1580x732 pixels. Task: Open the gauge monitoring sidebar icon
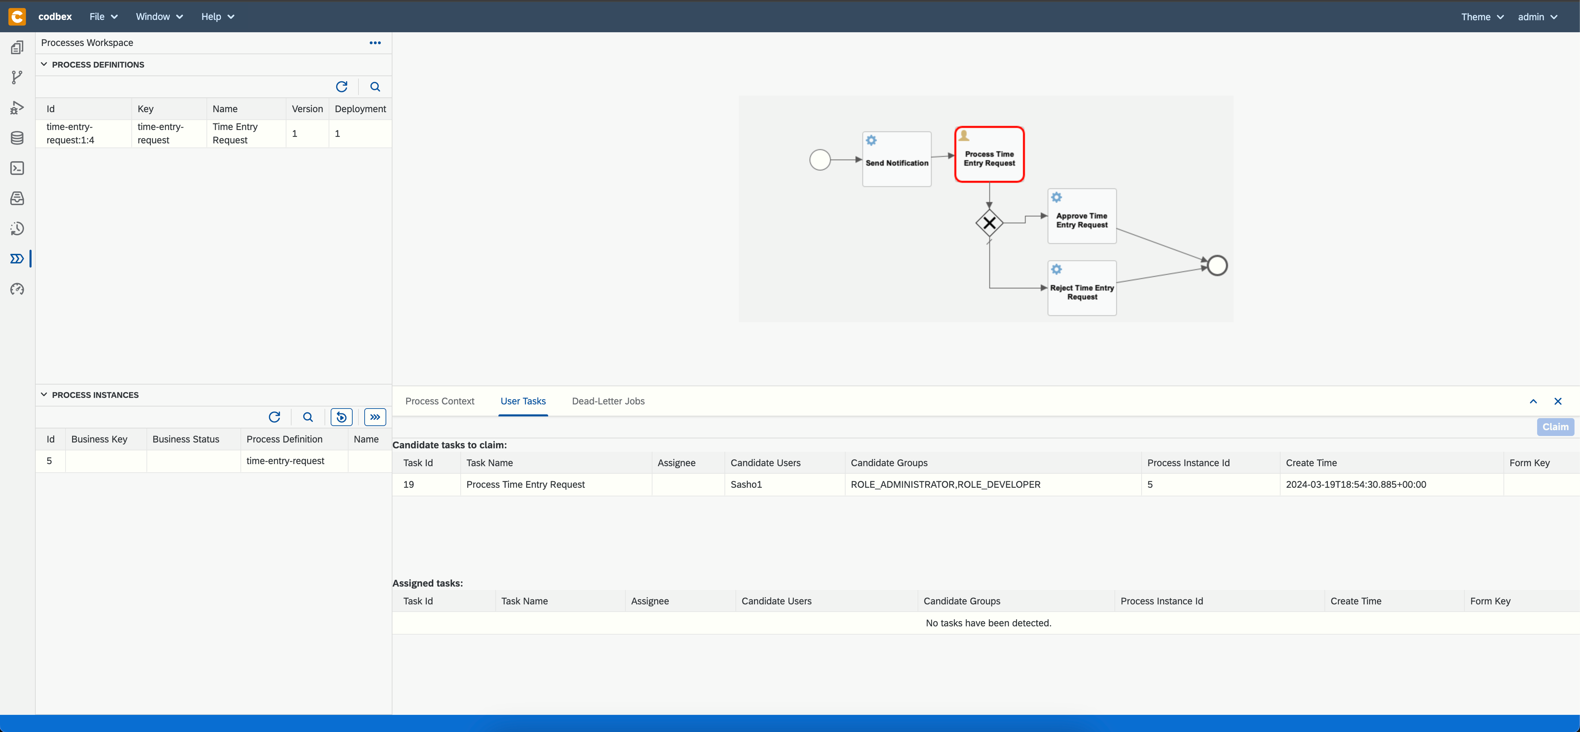(17, 289)
